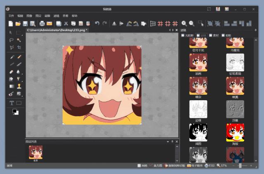264x174 pixels.
Task: Choose the Eraser tool
Action: [11, 71]
